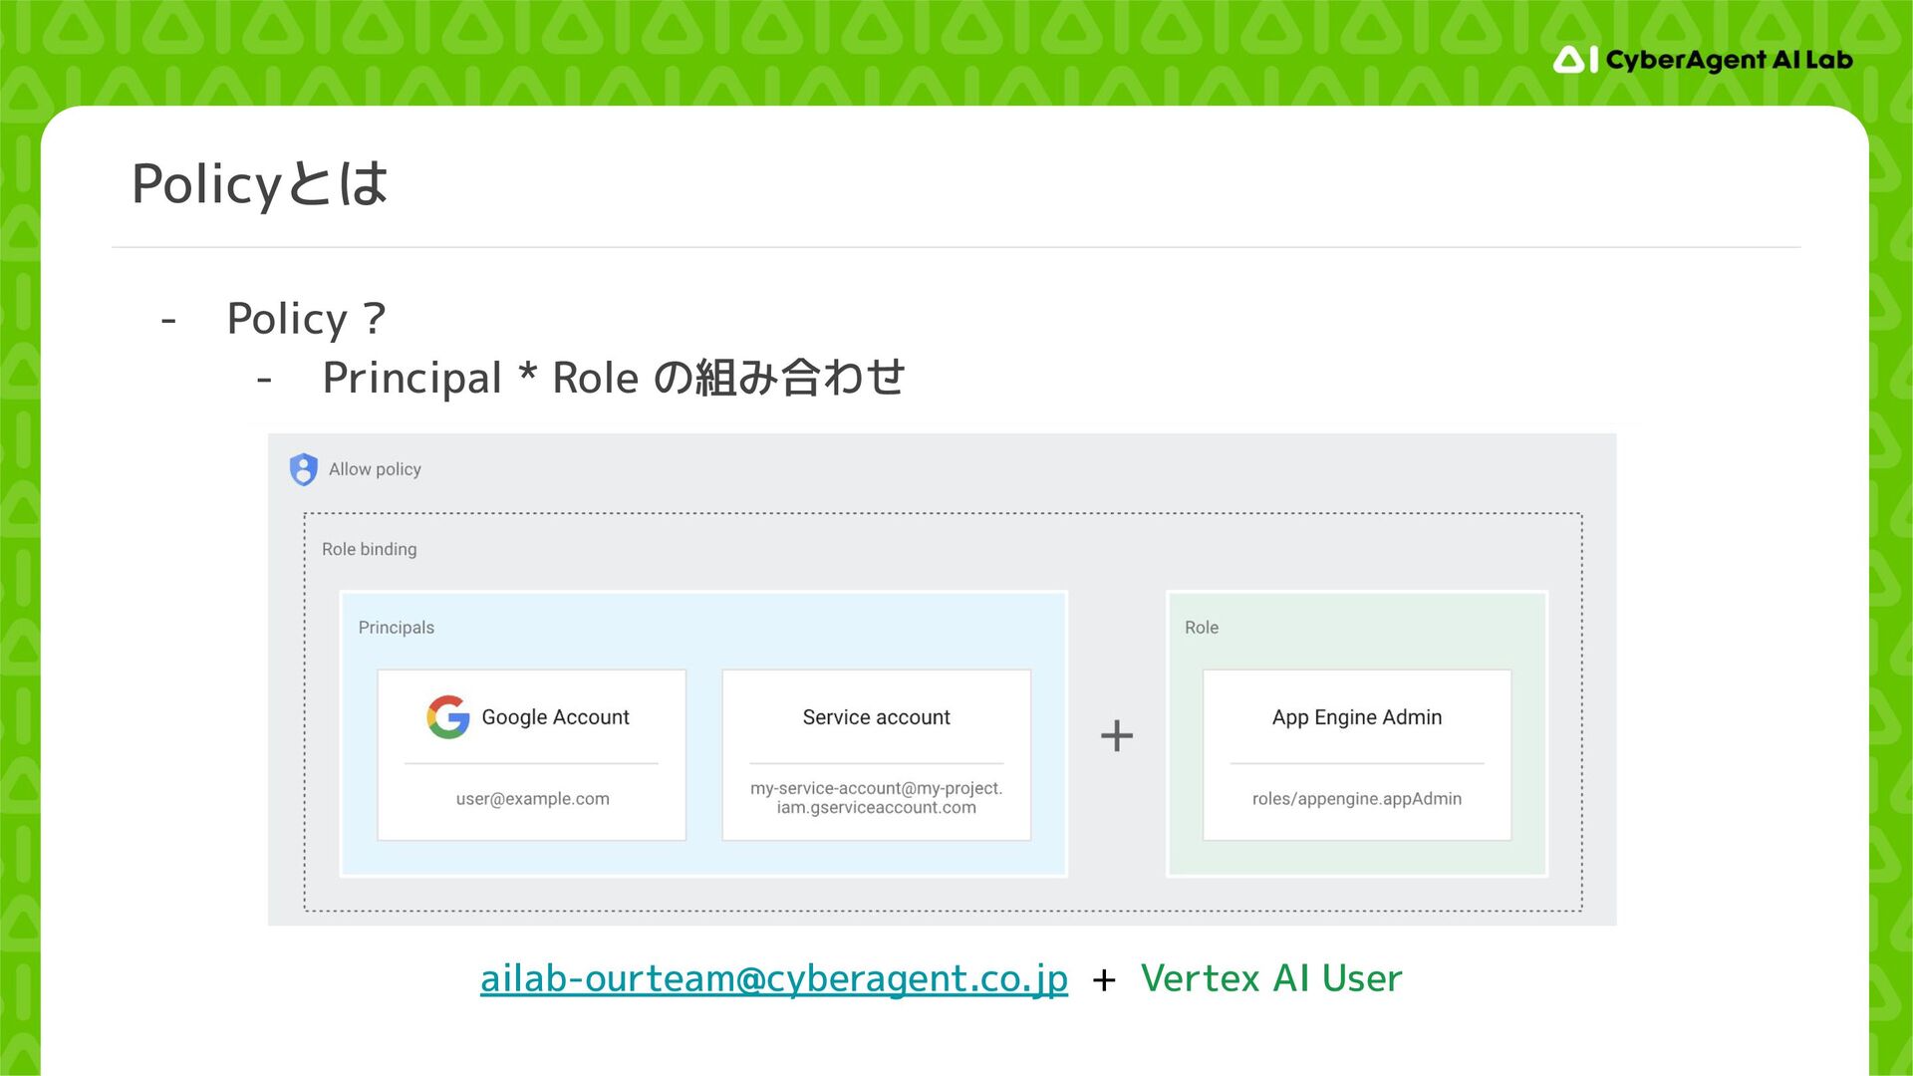Viewport: 1913px width, 1076px height.
Task: Click the Google G logo icon
Action: [448, 716]
